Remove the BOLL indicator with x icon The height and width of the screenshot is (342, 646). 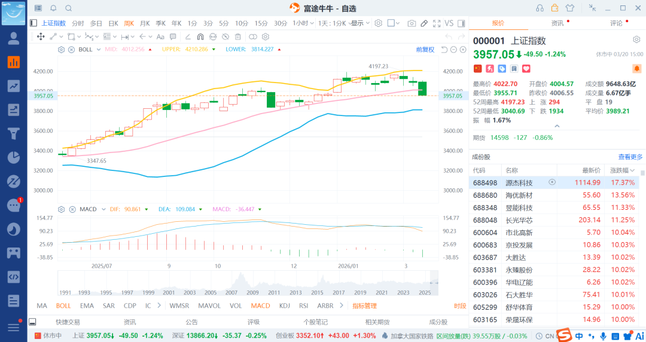[x=71, y=50]
